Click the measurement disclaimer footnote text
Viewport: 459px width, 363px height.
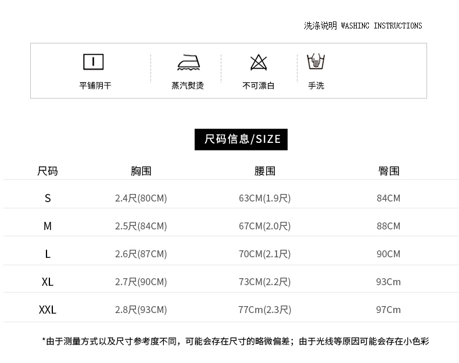coord(235,342)
